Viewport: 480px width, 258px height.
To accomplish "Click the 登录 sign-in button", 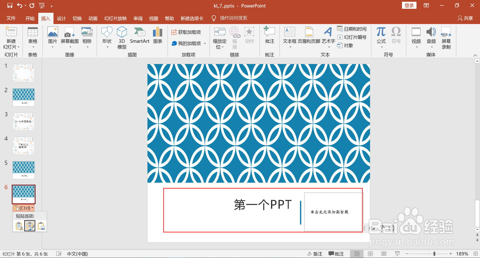I will (409, 5).
